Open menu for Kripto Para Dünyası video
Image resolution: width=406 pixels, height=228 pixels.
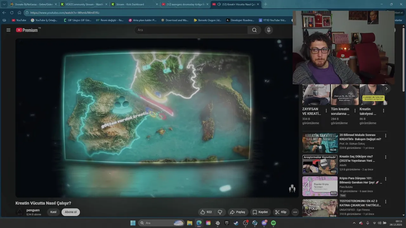coord(386,179)
